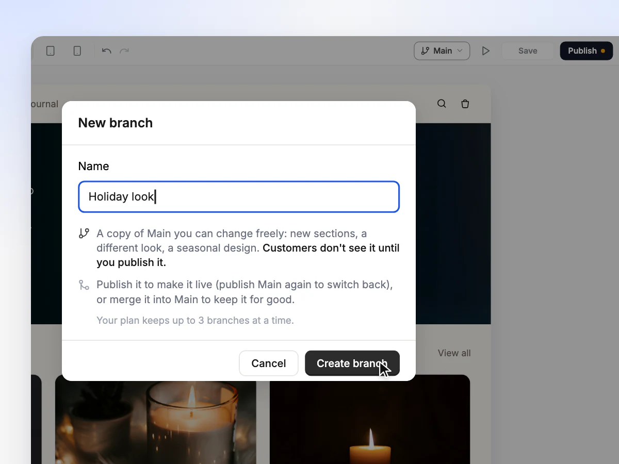Switch to mobile device preview
Viewport: 619px width, 464px height.
pyautogui.click(x=77, y=51)
